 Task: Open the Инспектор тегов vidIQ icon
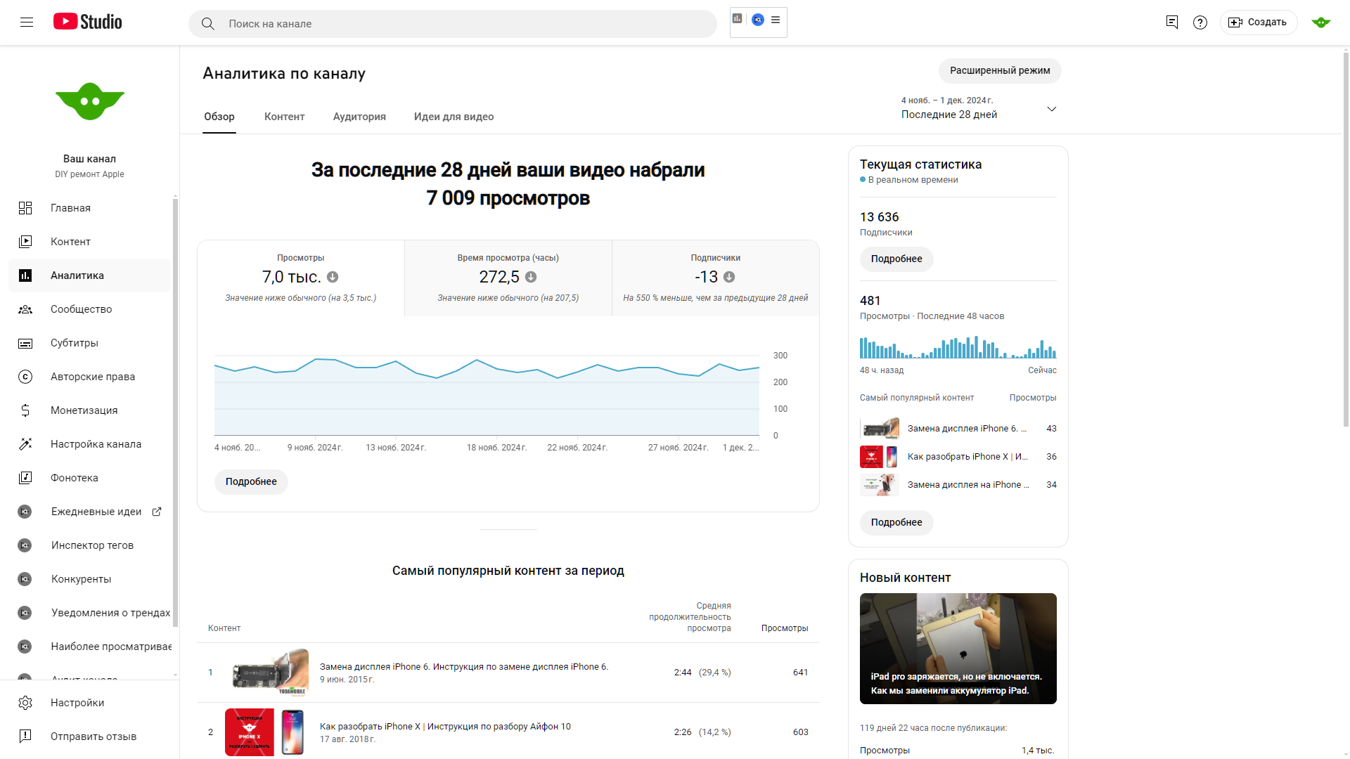click(x=25, y=545)
